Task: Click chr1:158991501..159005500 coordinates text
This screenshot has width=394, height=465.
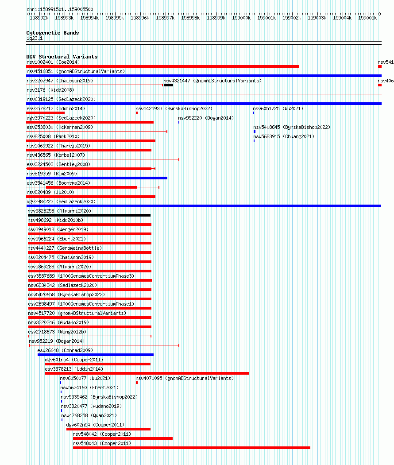Action: click(60, 9)
